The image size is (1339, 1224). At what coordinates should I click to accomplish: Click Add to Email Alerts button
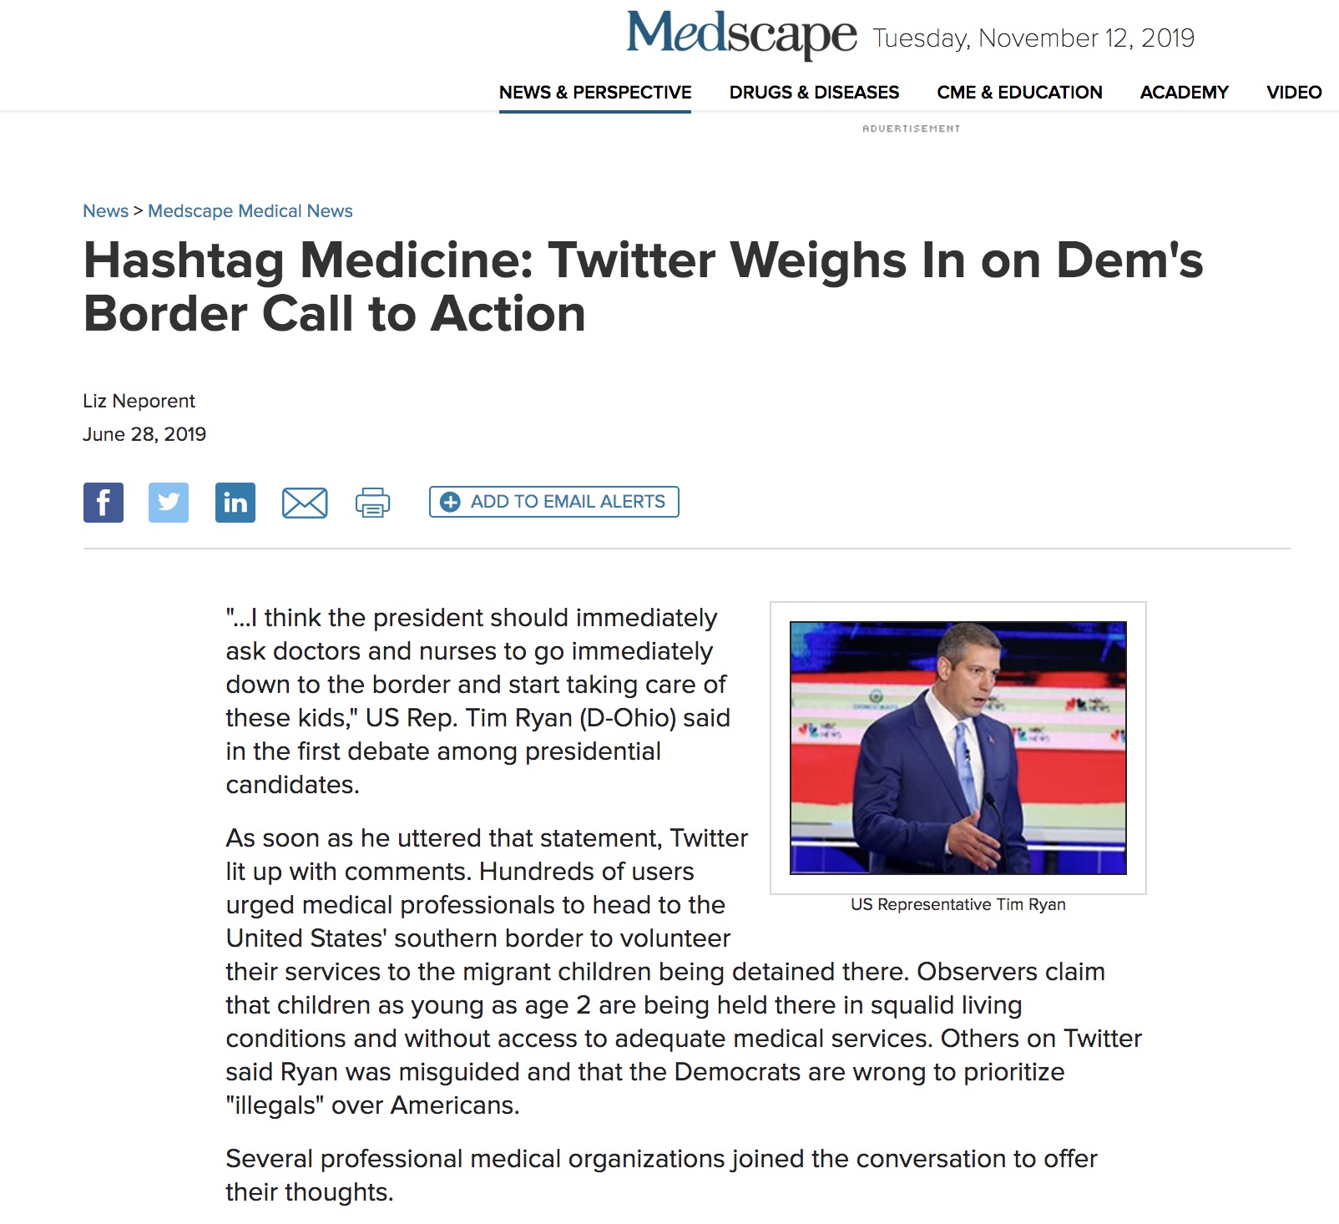coord(554,502)
